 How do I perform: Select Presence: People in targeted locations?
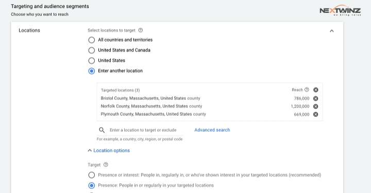pos(92,185)
